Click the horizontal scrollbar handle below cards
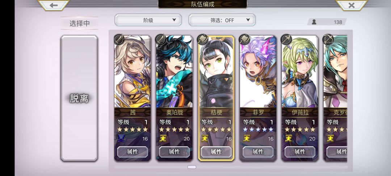 pyautogui.click(x=192, y=167)
